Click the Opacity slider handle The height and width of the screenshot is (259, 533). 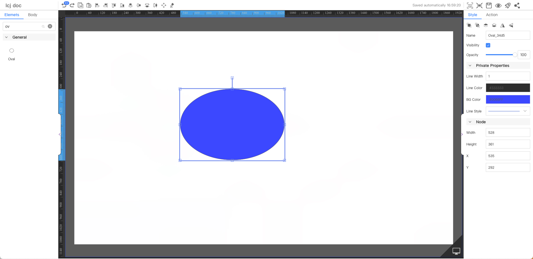pos(515,55)
